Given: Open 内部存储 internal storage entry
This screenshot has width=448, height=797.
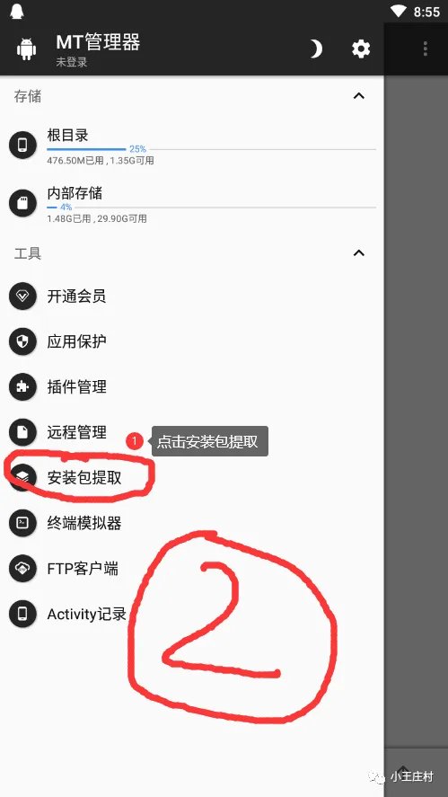Looking at the screenshot, I should point(192,204).
